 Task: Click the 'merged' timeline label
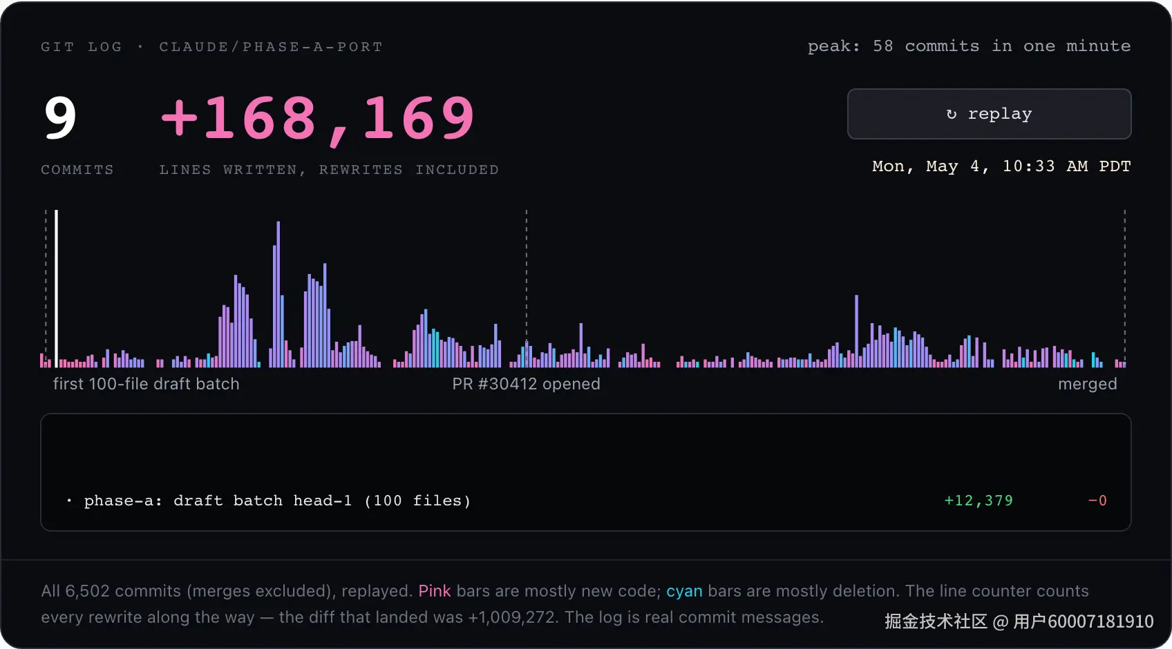point(1087,384)
